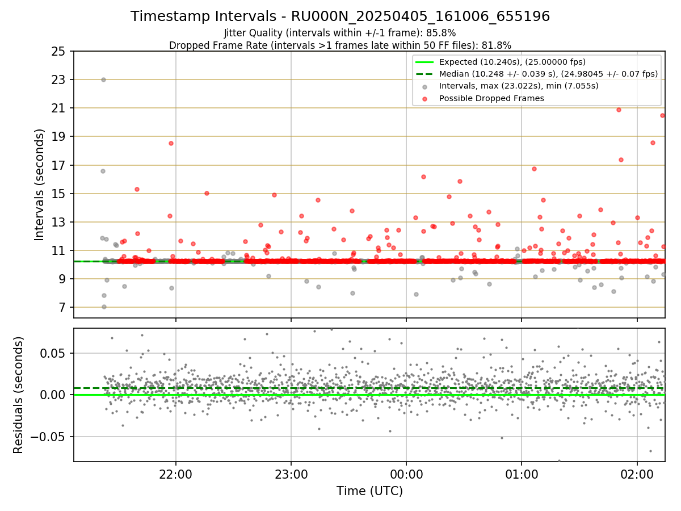The height and width of the screenshot is (511, 681).
Task: Click the '−0.05' tick label on the residuals axis
Action: pyautogui.click(x=49, y=437)
